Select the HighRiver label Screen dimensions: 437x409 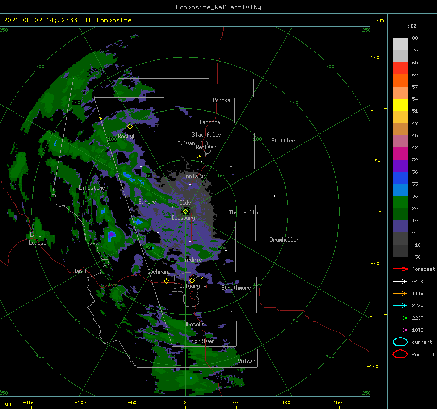coord(201,341)
